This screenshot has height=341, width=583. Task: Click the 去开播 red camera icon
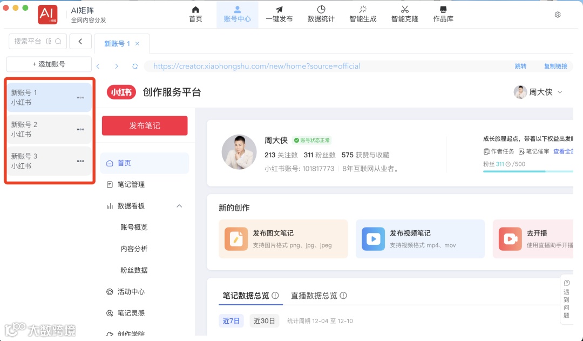coord(510,239)
